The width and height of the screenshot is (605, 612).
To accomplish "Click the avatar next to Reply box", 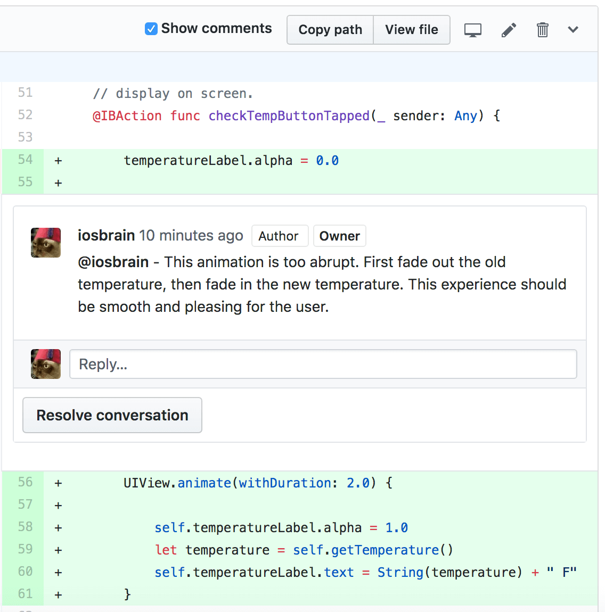I will pos(46,364).
